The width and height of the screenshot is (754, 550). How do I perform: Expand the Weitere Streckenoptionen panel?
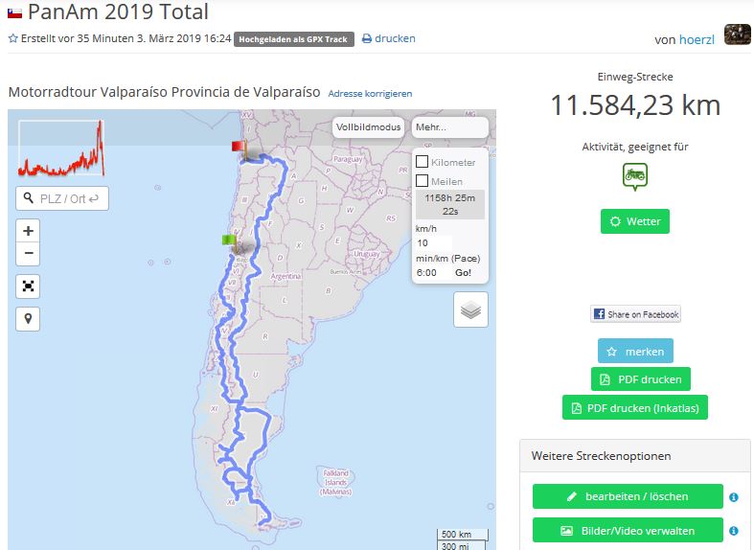634,456
